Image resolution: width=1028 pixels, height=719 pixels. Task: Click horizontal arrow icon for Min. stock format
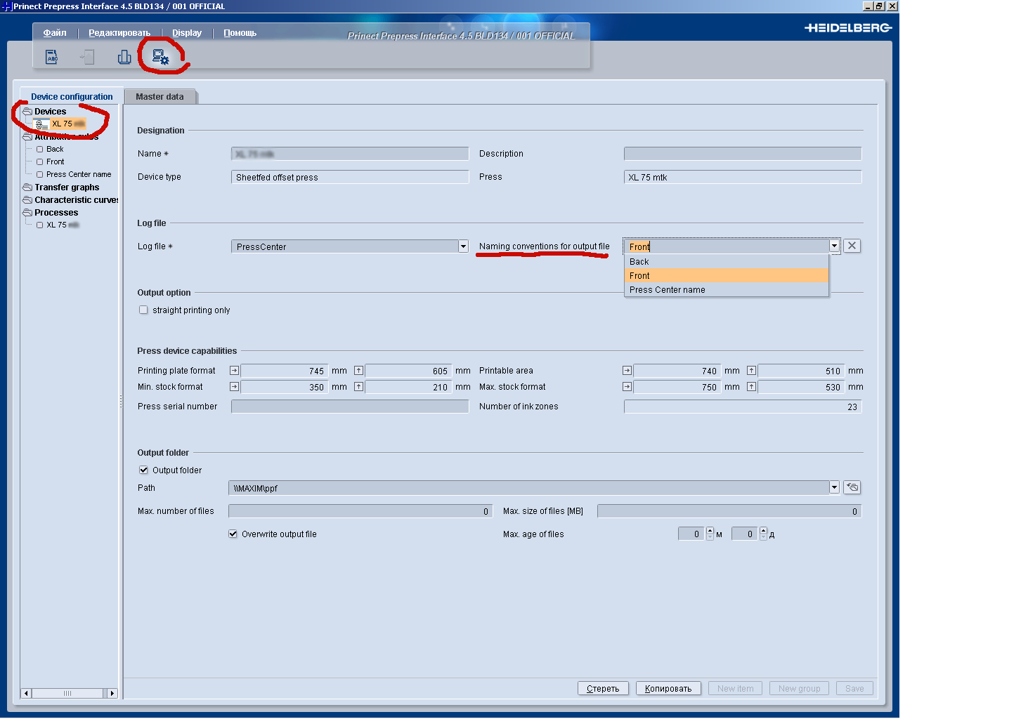click(234, 386)
